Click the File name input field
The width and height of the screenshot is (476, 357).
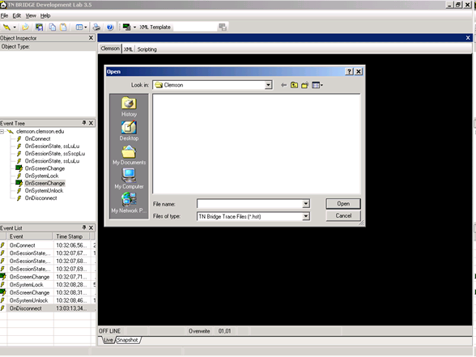click(x=249, y=204)
